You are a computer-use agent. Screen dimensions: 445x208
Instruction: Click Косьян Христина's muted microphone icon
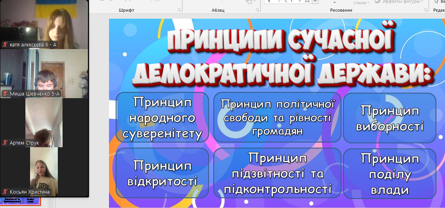click(5, 192)
